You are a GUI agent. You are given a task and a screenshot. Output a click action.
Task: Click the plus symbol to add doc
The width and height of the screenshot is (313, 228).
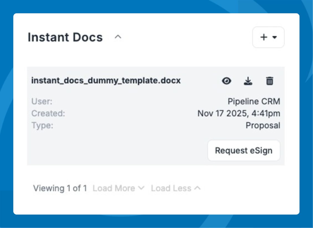tap(264, 37)
